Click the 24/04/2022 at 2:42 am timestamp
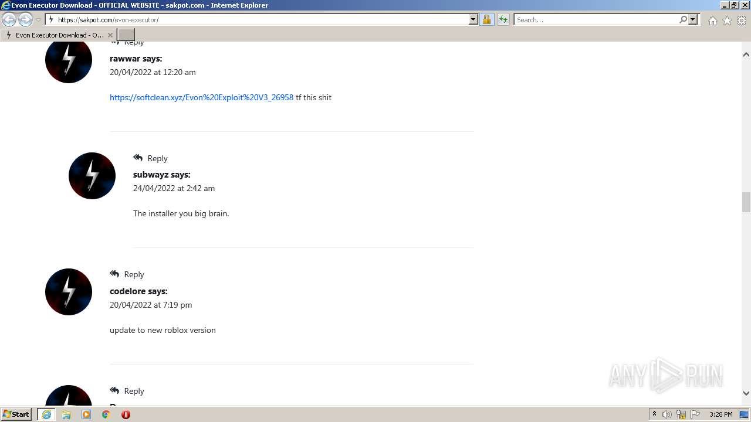This screenshot has width=751, height=422. click(x=174, y=188)
